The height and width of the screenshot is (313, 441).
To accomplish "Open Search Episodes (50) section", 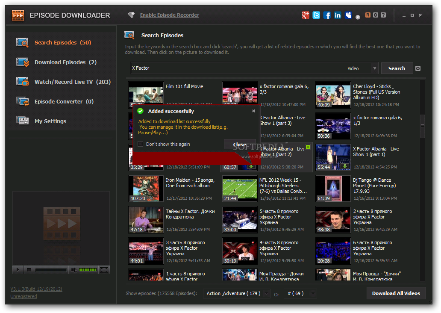I will 63,42.
